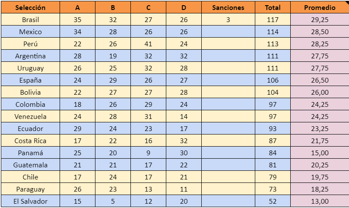Select the Colombia country cell
This screenshot has height=208, width=349.
pos(30,104)
